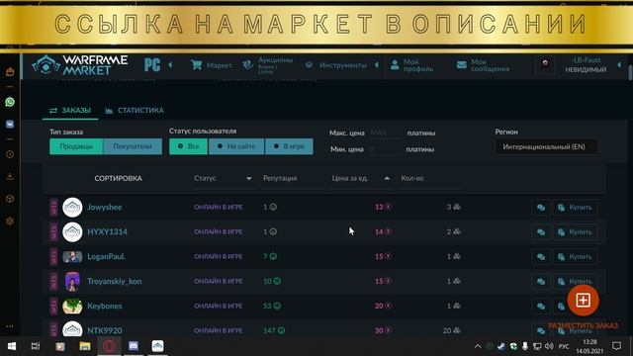
Task: Click the PC platform icon
Action: [152, 64]
